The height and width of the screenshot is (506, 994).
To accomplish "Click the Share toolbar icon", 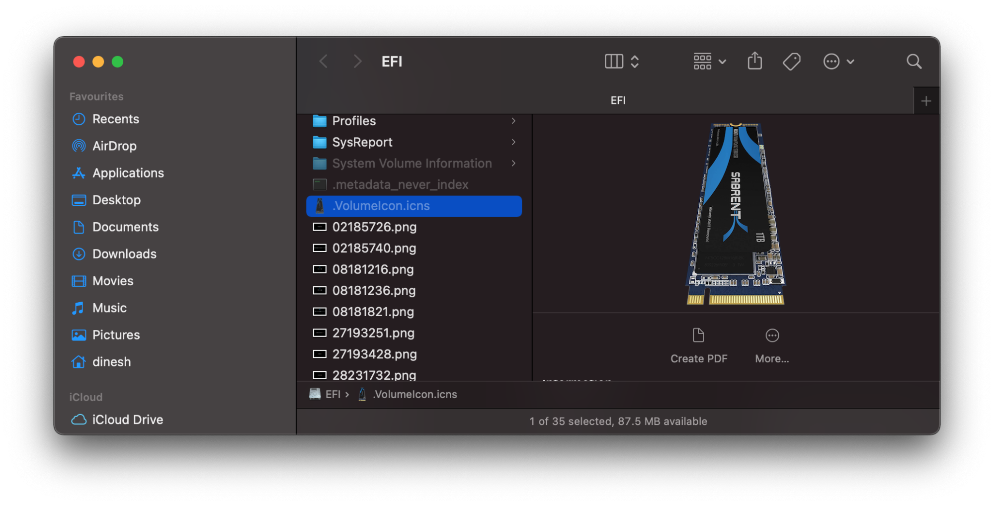I will click(754, 61).
